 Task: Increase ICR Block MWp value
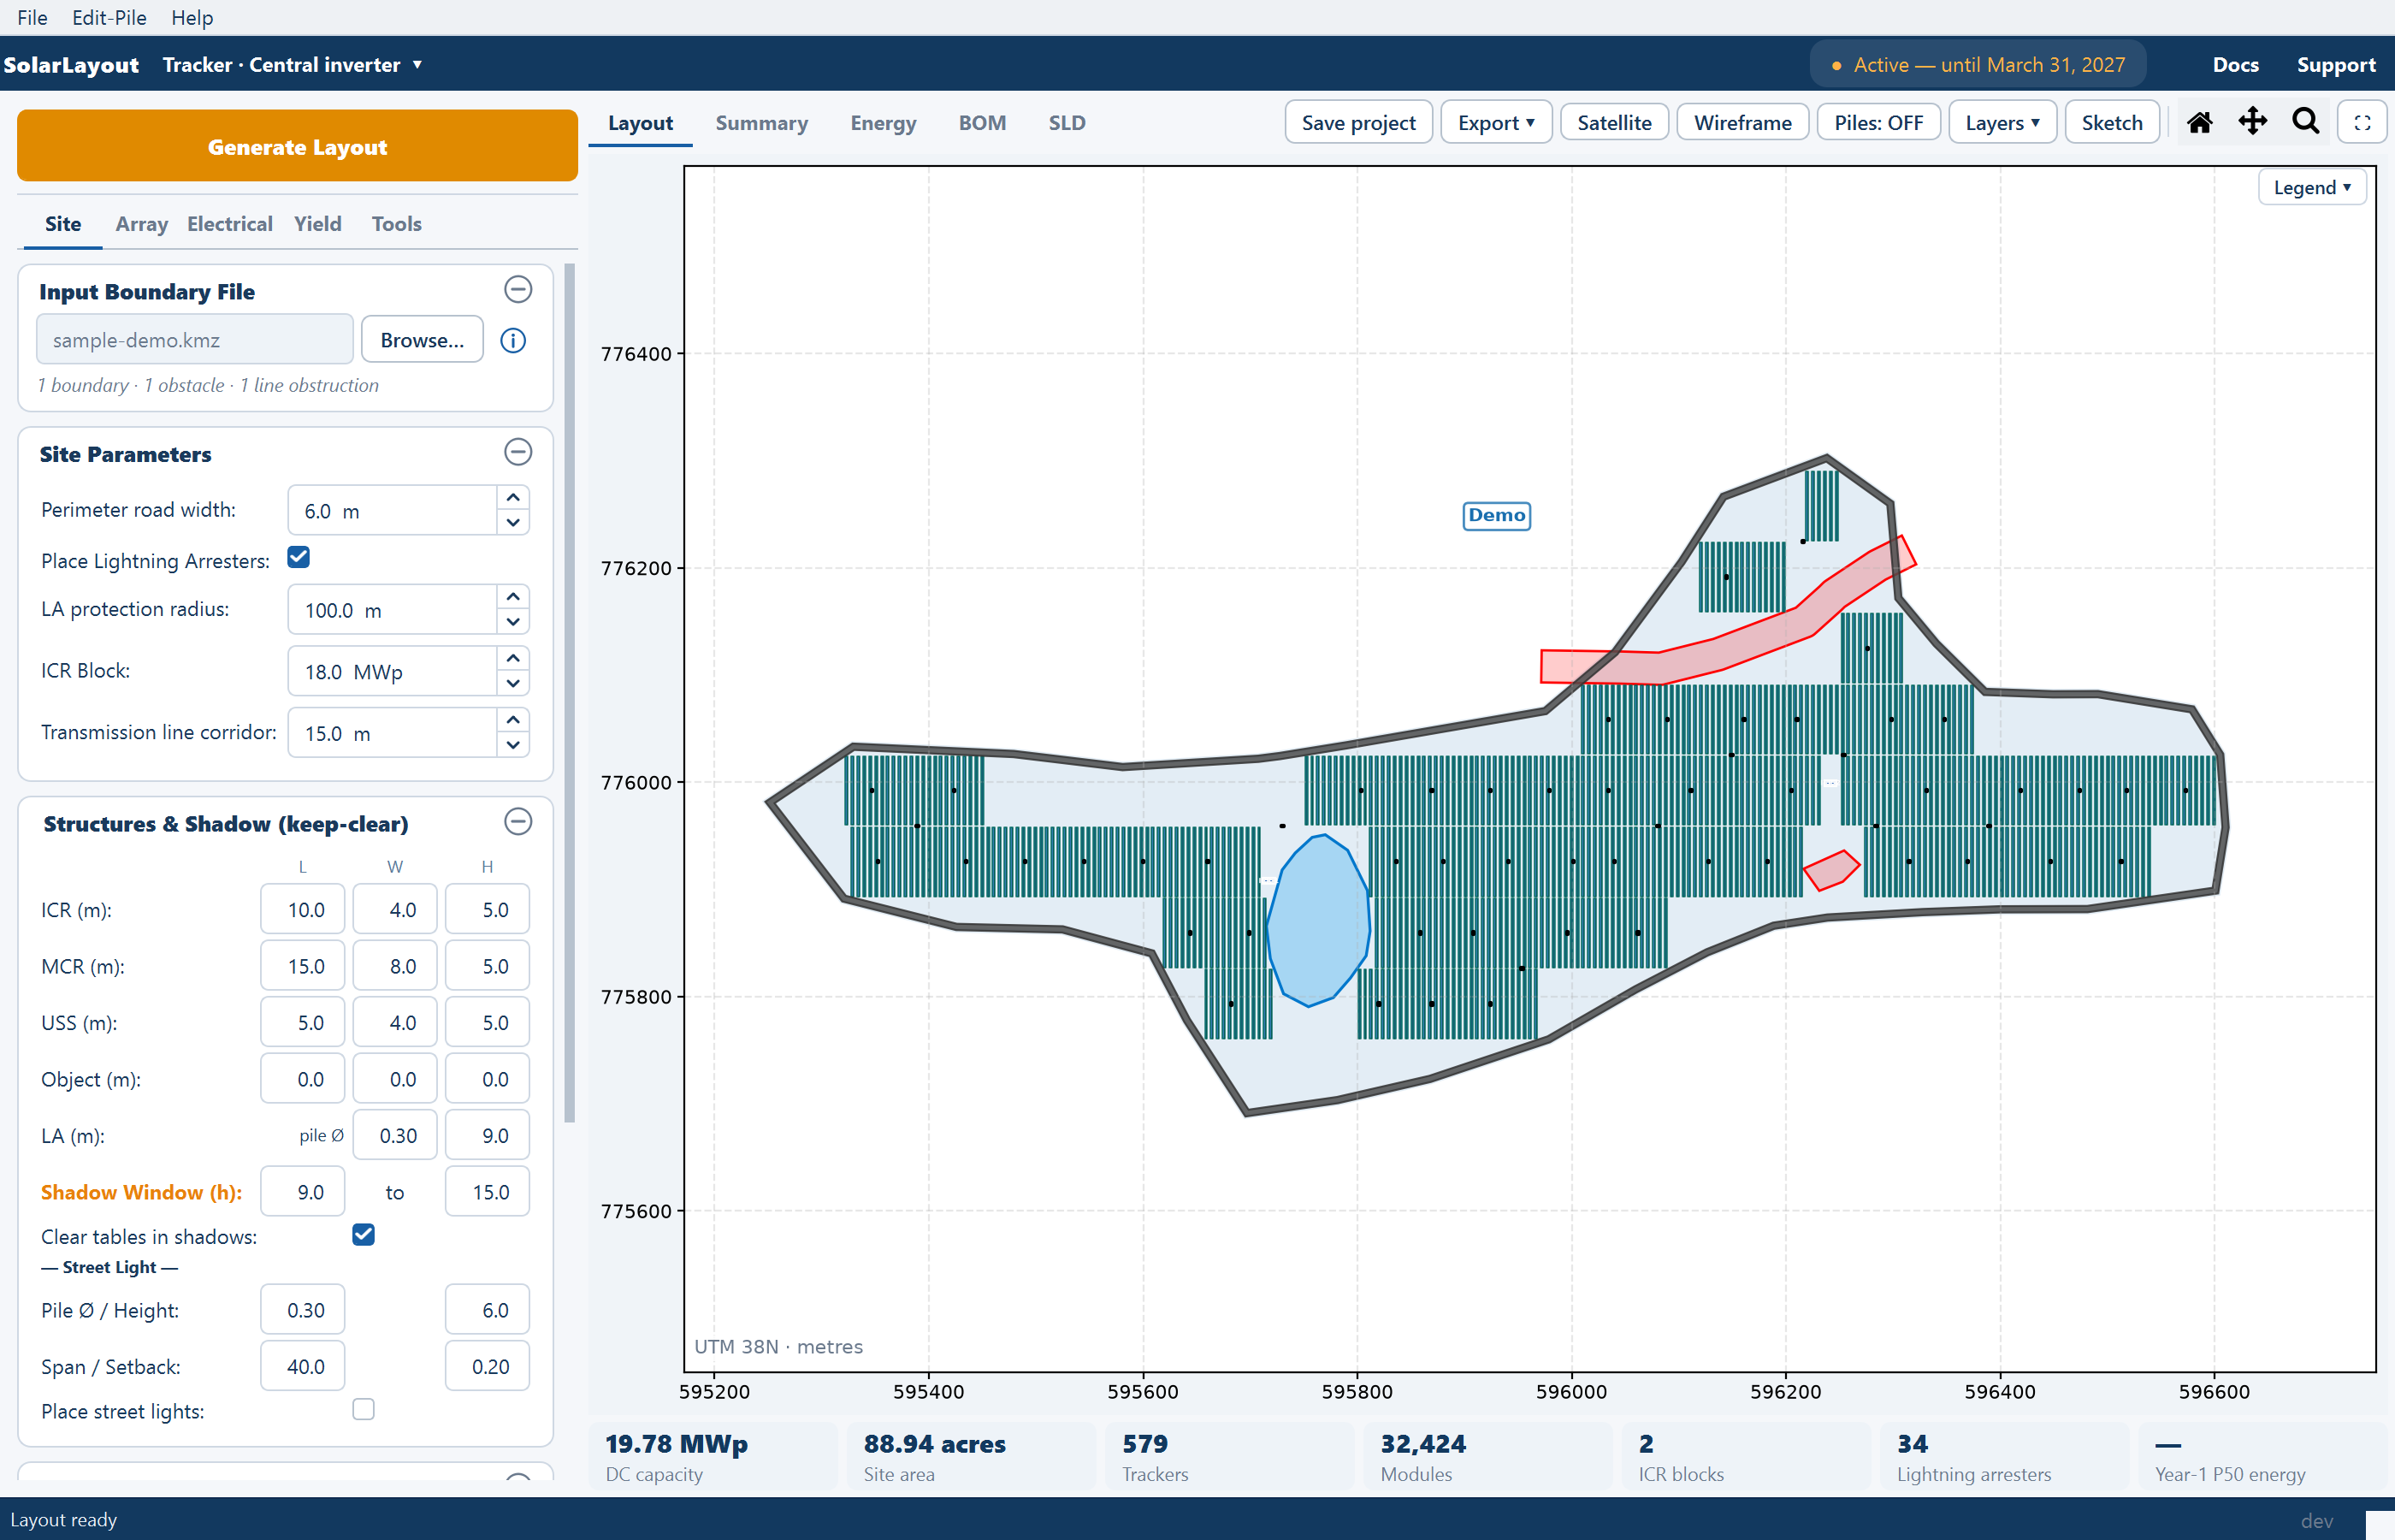point(512,658)
